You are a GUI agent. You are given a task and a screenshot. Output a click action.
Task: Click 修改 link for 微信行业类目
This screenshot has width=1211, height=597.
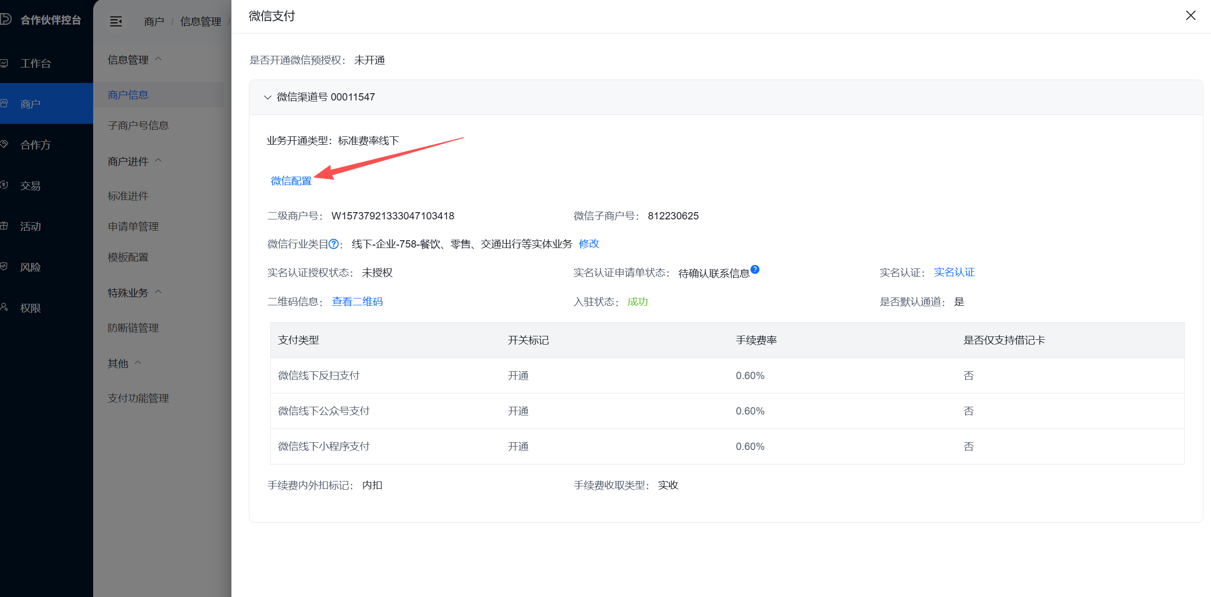click(x=589, y=244)
